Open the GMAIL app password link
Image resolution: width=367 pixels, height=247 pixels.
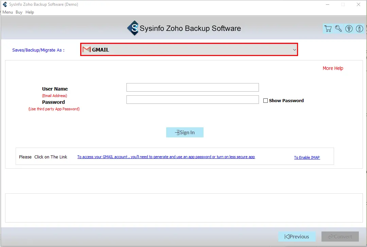pos(166,157)
